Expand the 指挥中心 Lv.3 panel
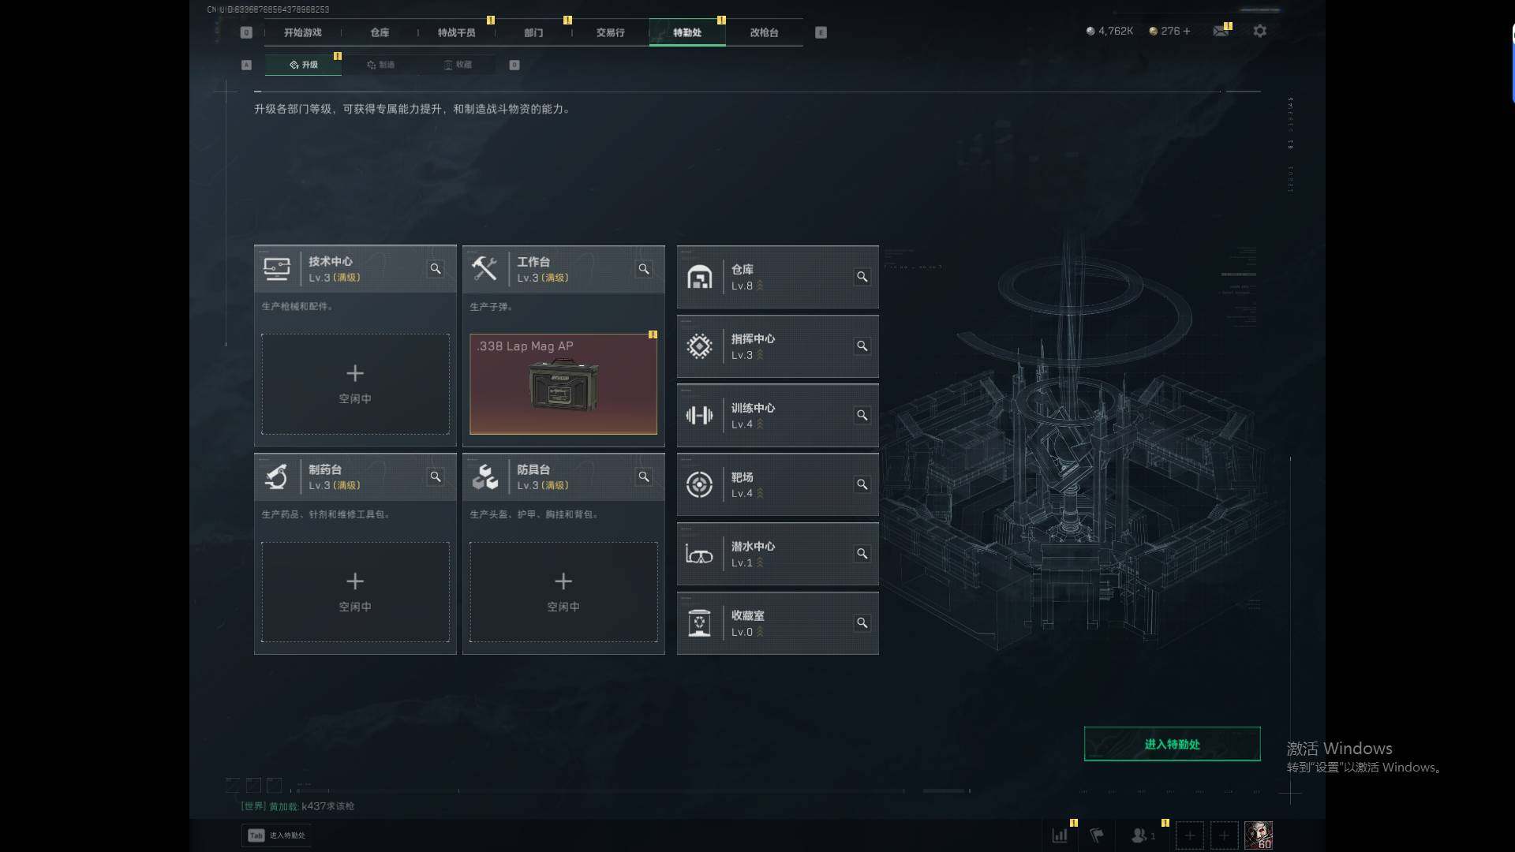Viewport: 1515px width, 852px height. tap(777, 346)
